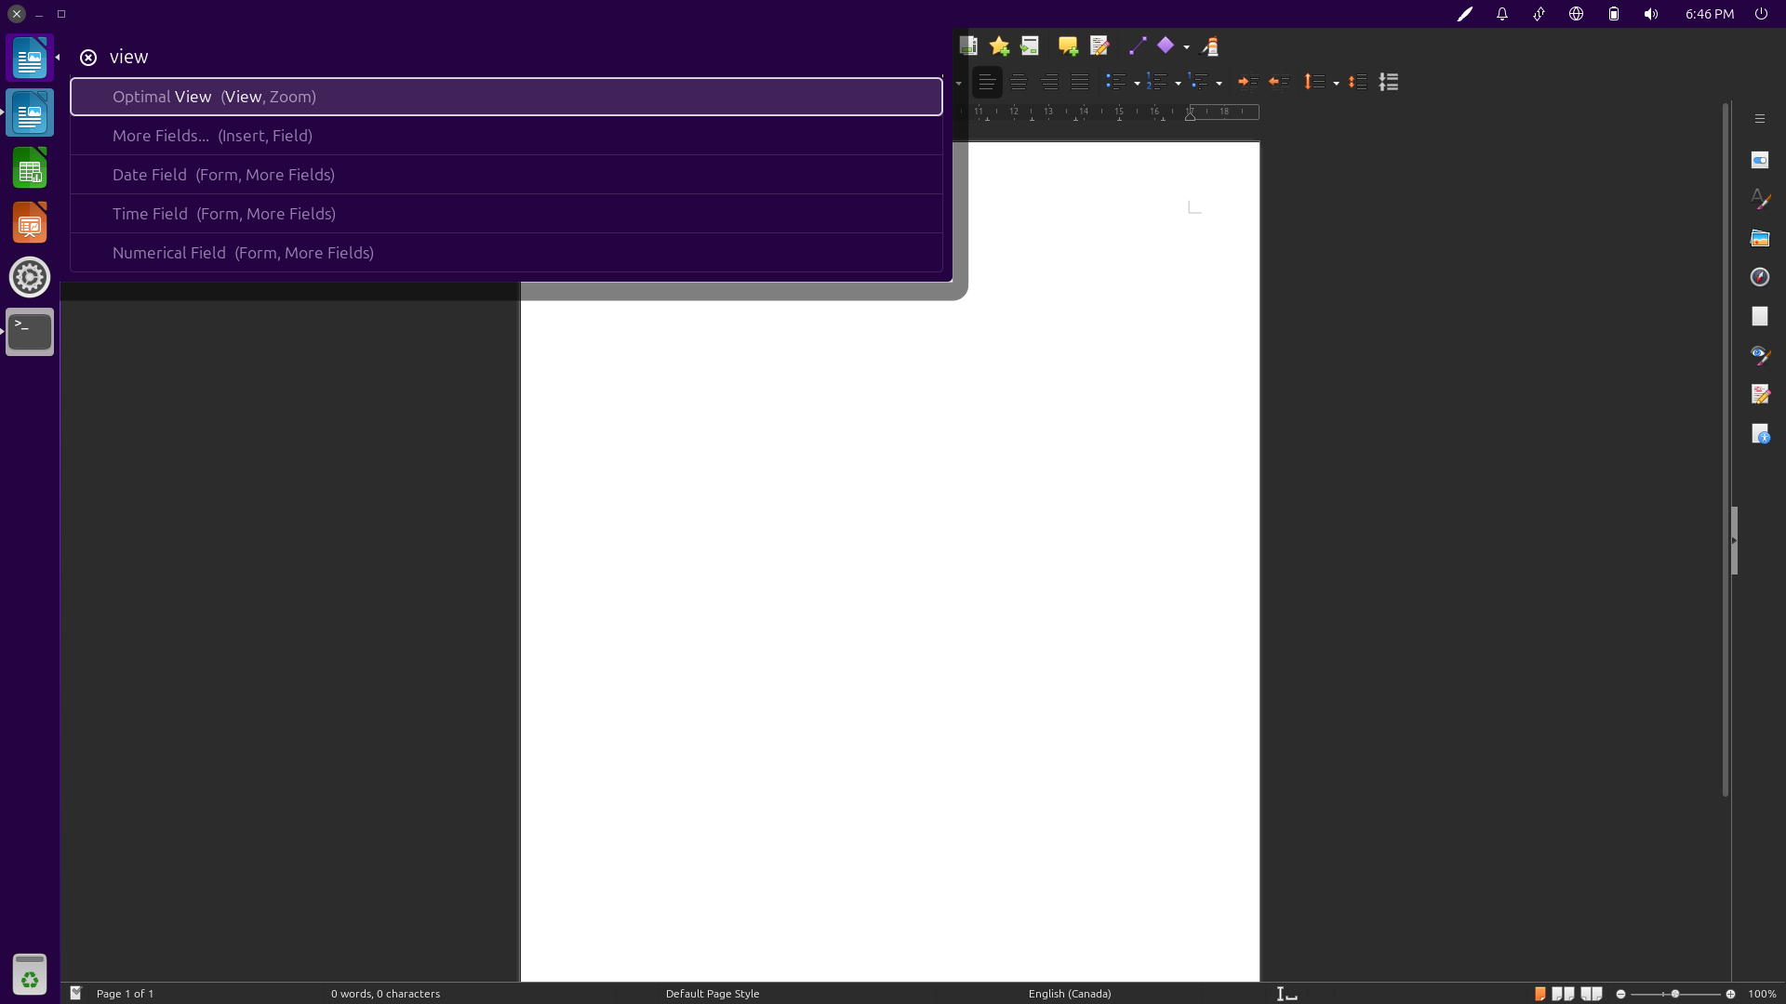Open the Accessibility Check sidebar deck
The image size is (1786, 1004).
(1759, 433)
